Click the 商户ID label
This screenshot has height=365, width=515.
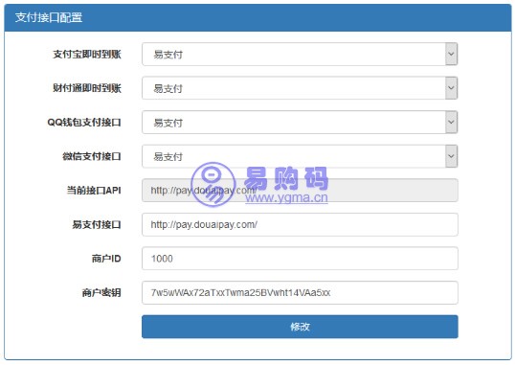pos(106,259)
